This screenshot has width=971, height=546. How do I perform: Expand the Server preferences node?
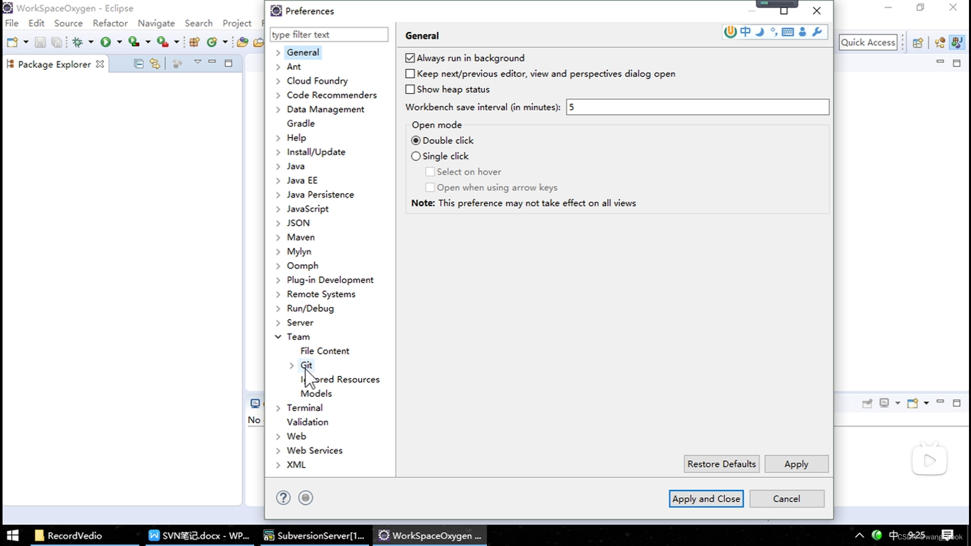(x=278, y=323)
